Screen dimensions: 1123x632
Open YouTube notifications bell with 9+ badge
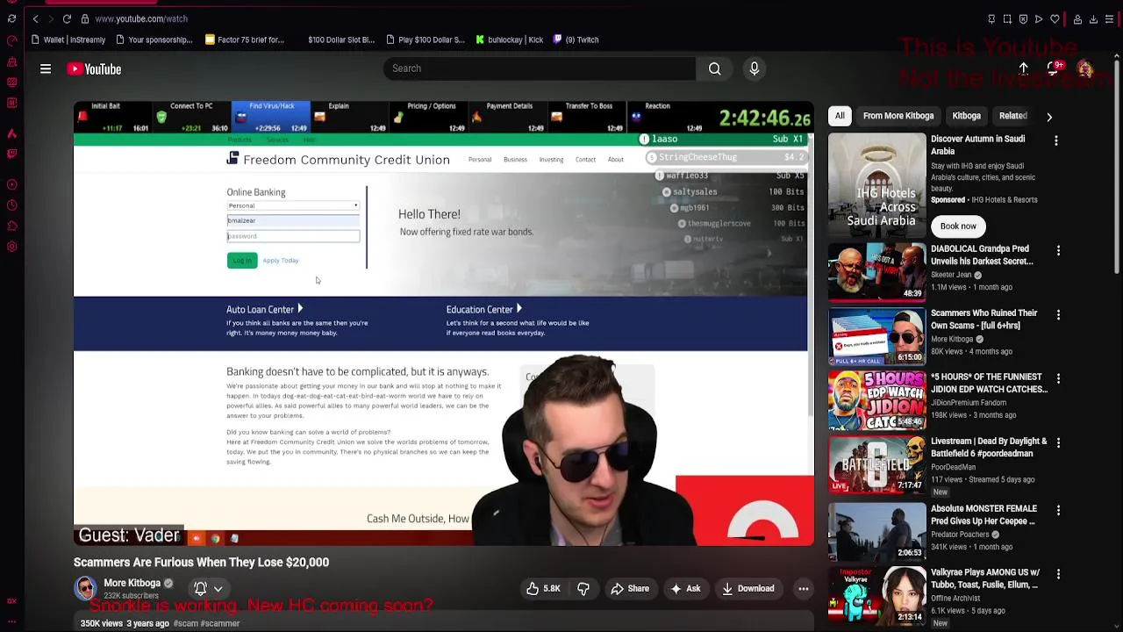click(1054, 68)
